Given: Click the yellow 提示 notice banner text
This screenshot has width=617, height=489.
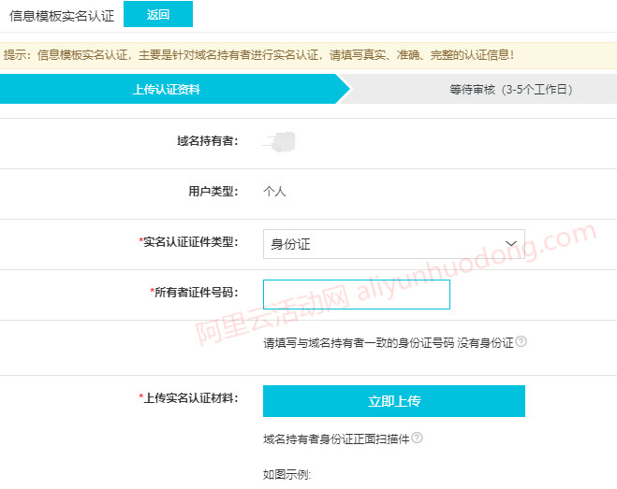Looking at the screenshot, I should click(258, 55).
